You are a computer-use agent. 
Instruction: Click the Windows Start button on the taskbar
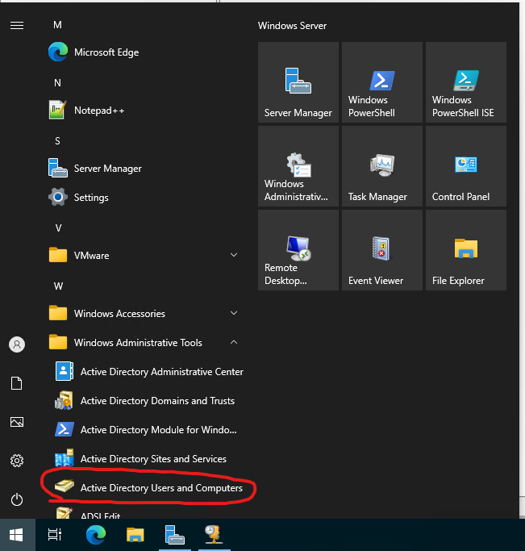17,534
